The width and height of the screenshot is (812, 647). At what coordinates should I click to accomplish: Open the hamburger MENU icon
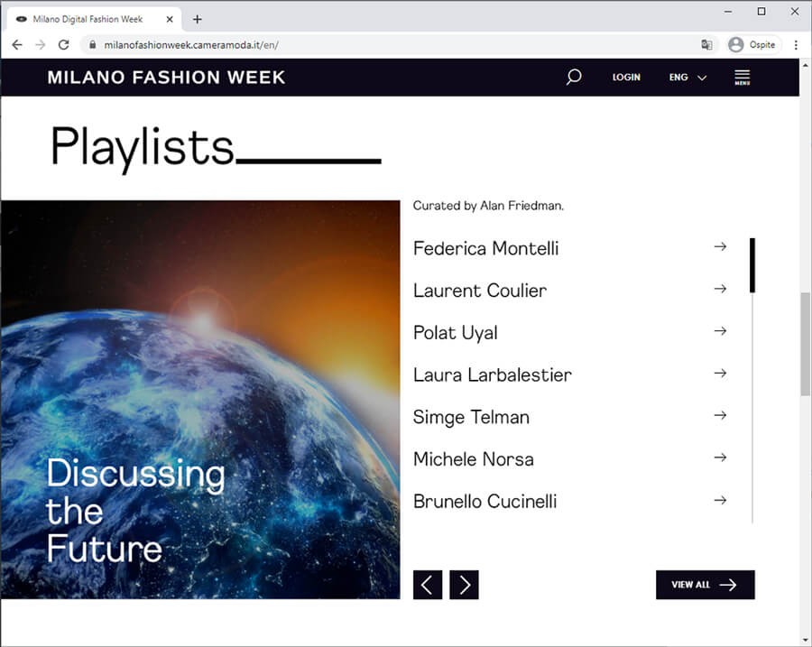point(743,78)
